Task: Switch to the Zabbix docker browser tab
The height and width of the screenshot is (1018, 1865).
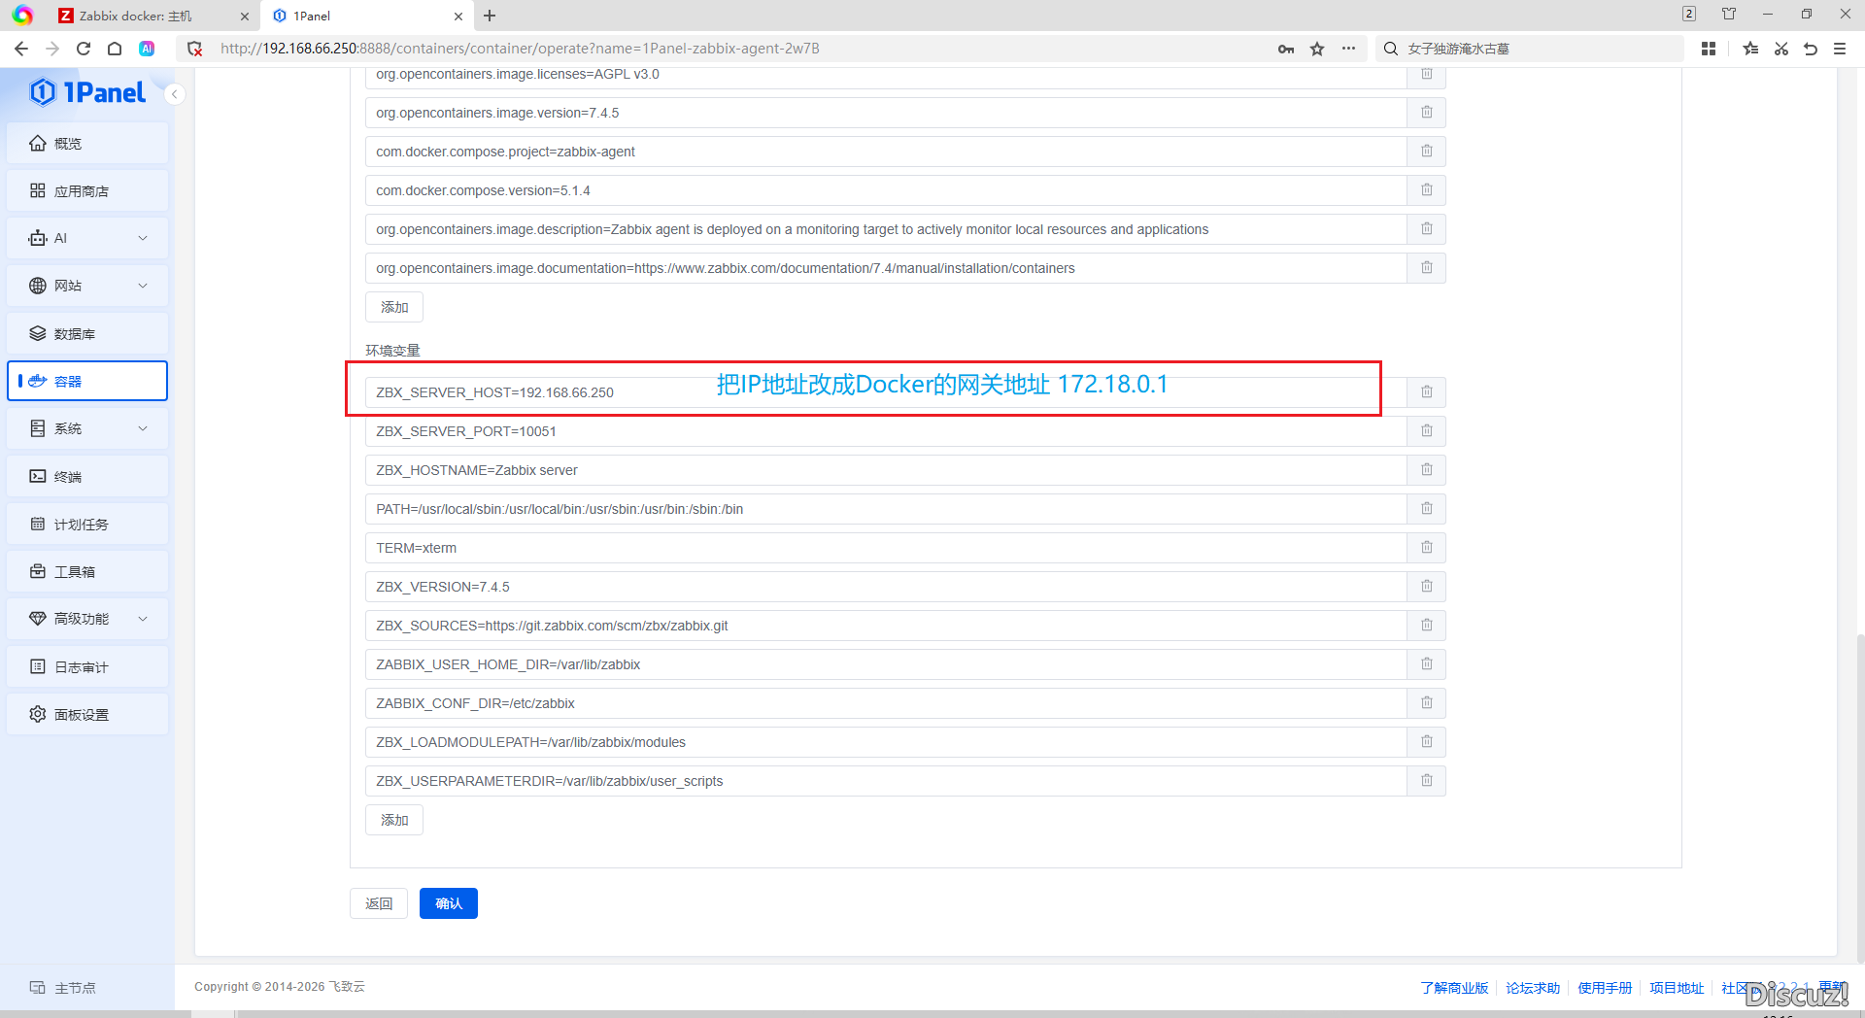Action: pyautogui.click(x=136, y=16)
